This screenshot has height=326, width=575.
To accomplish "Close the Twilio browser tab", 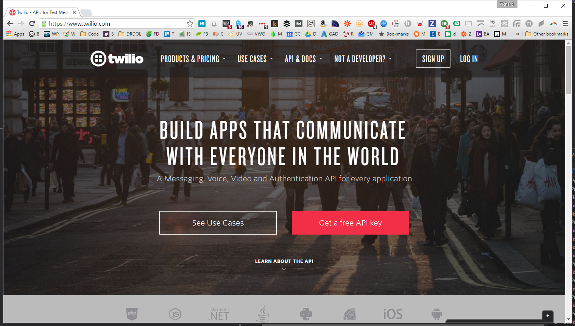I will (x=74, y=12).
